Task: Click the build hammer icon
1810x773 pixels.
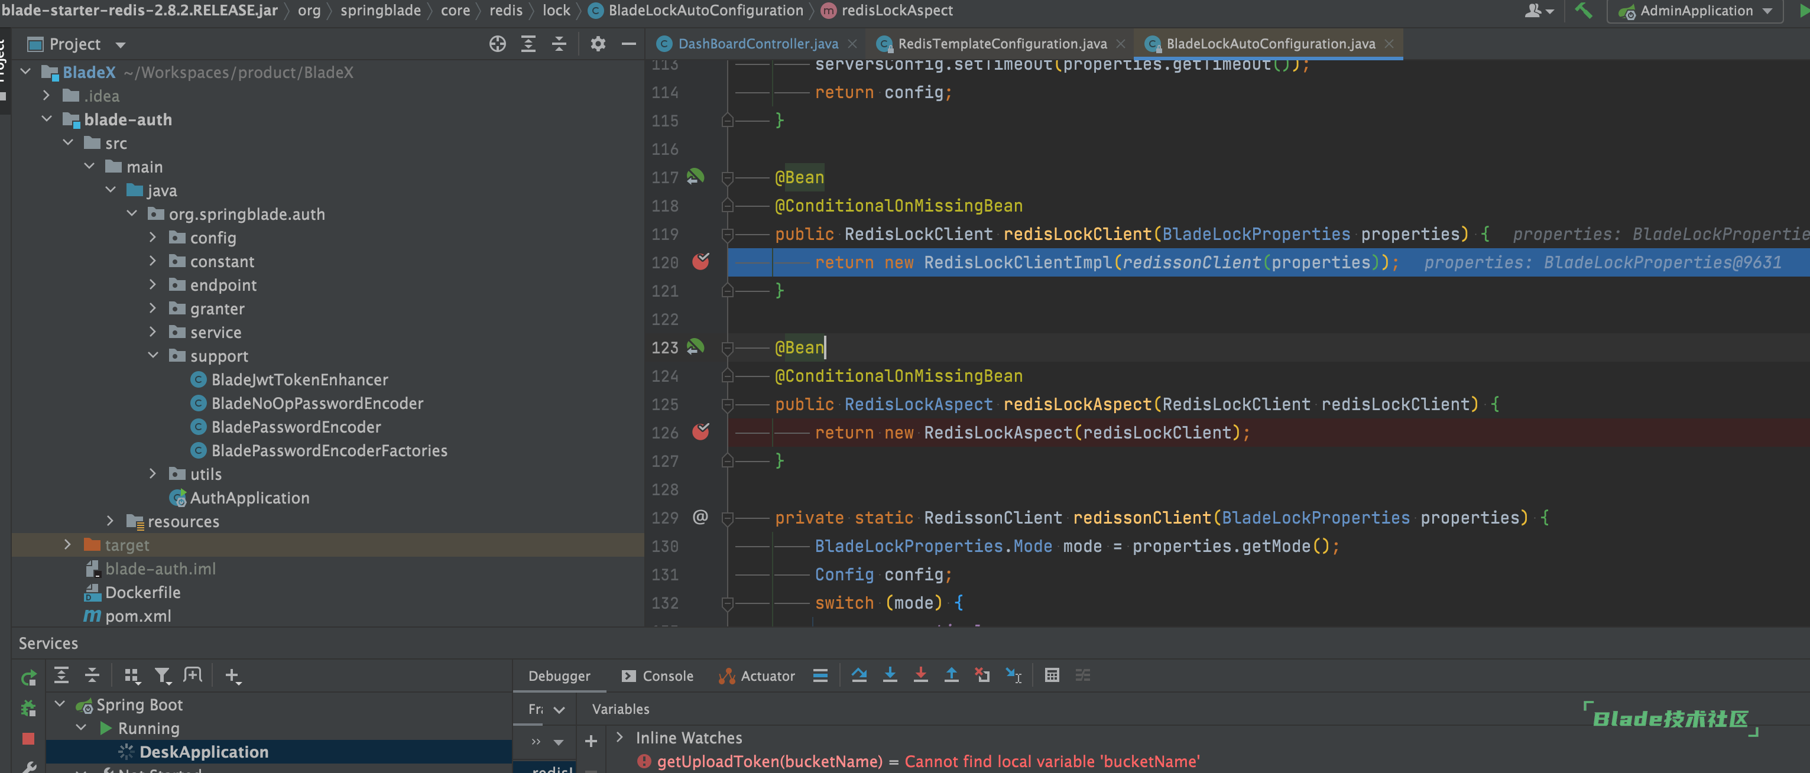Action: [x=1583, y=11]
